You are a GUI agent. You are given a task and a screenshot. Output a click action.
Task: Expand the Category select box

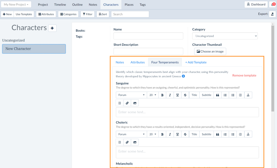click(x=225, y=36)
